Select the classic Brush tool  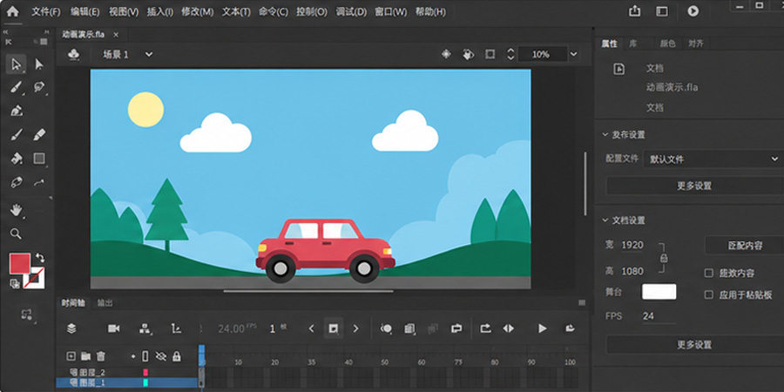(16, 134)
